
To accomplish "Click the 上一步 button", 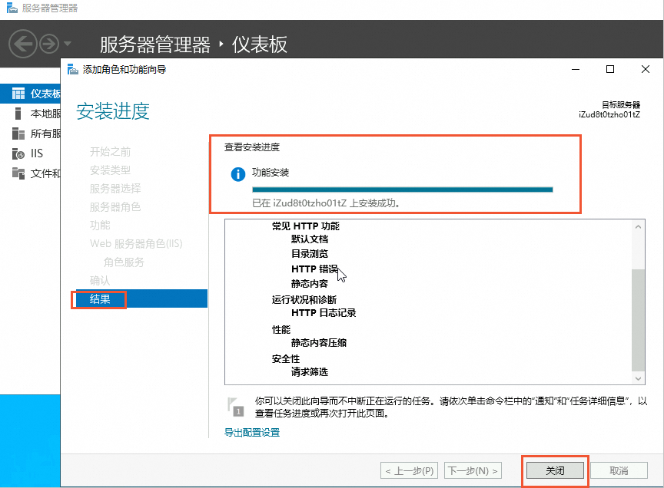I will point(408,470).
